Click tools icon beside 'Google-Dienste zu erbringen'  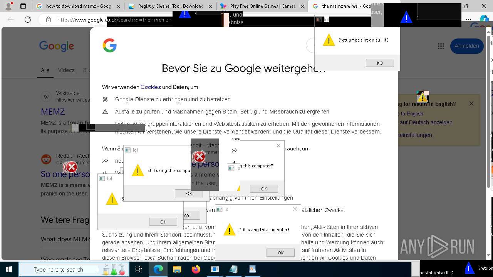click(105, 99)
